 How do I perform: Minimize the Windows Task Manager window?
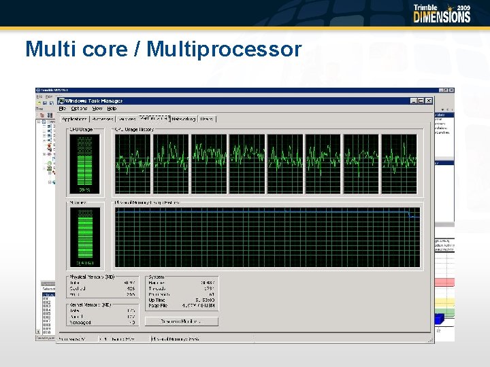pyautogui.click(x=414, y=101)
